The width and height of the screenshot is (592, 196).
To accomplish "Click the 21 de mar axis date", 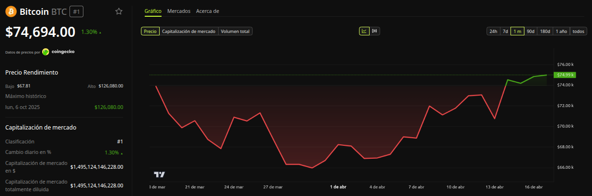I will click(195, 187).
